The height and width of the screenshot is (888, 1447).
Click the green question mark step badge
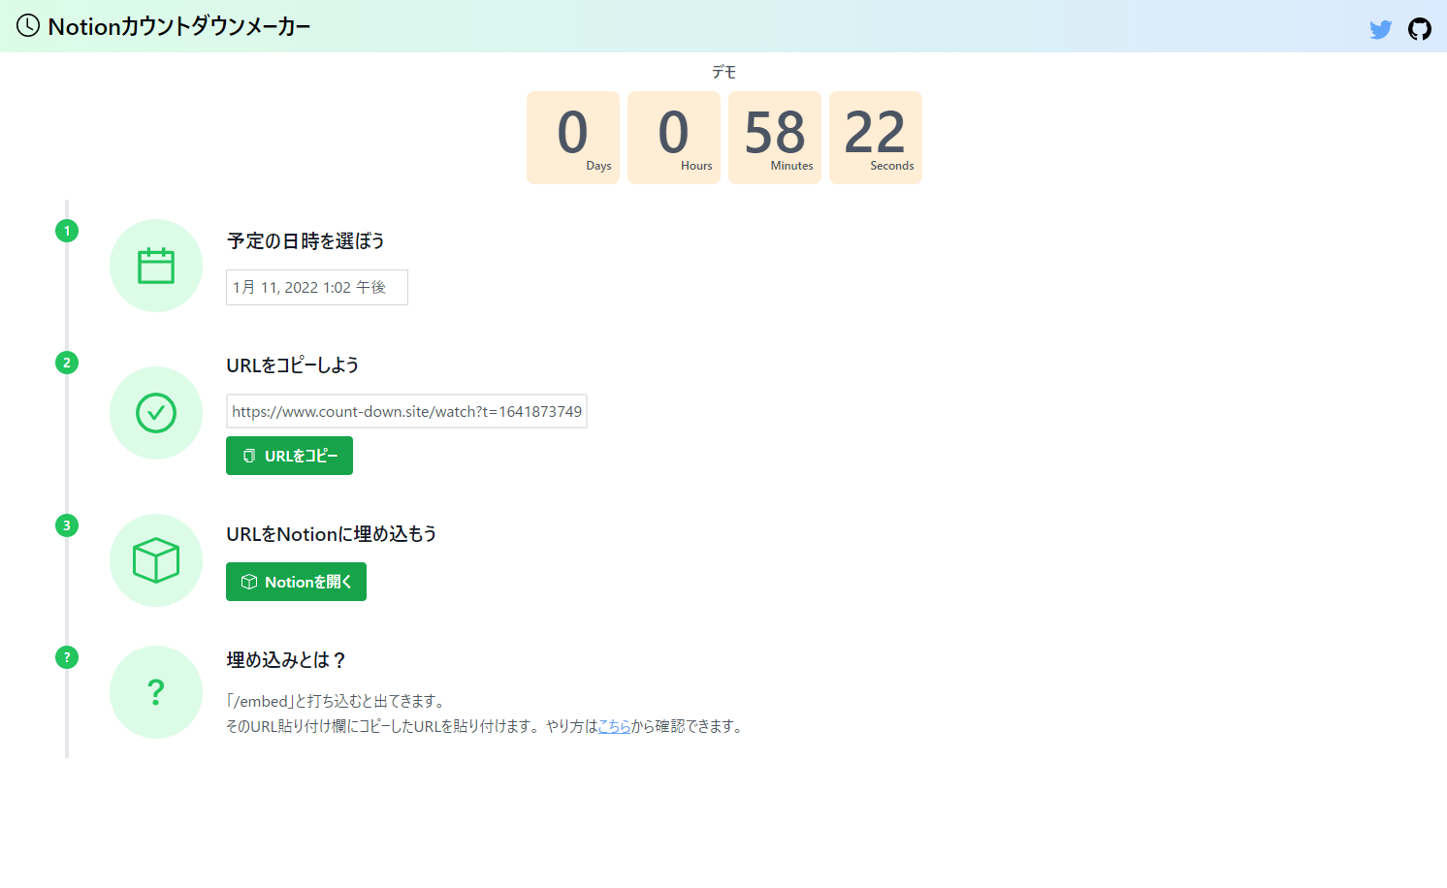click(66, 657)
